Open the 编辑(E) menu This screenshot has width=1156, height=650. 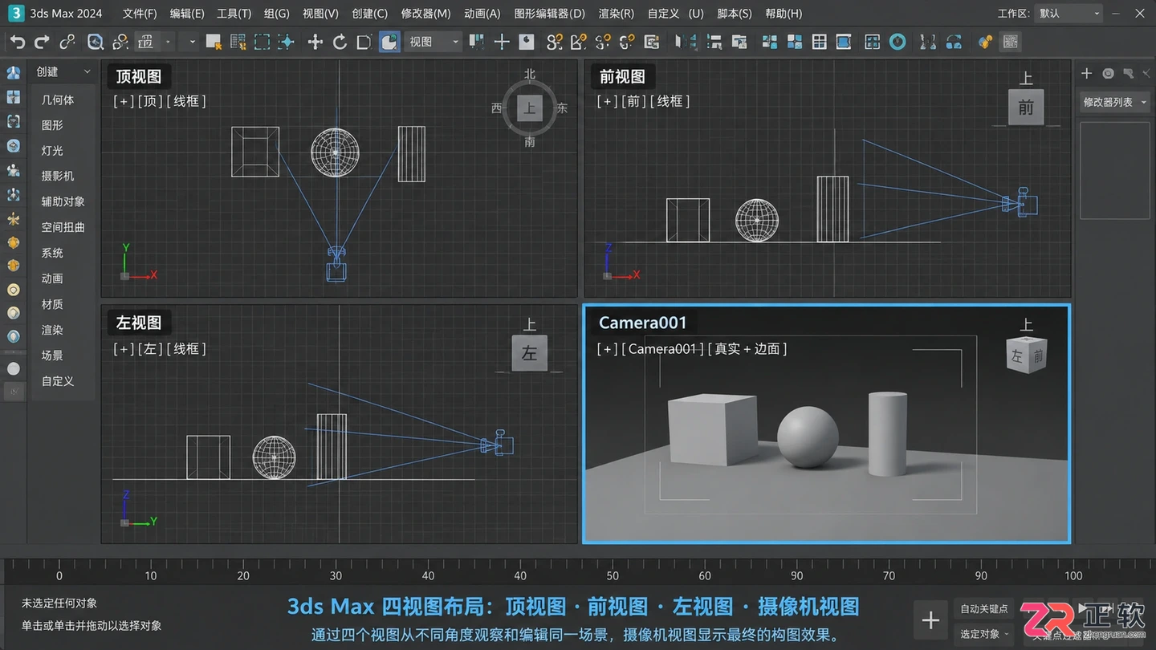[x=187, y=14]
